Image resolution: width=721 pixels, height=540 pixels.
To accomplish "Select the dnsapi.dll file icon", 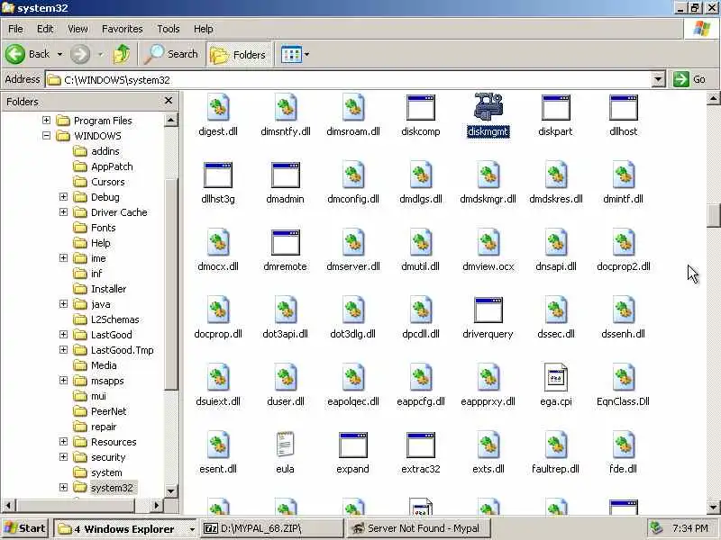I will [555, 241].
